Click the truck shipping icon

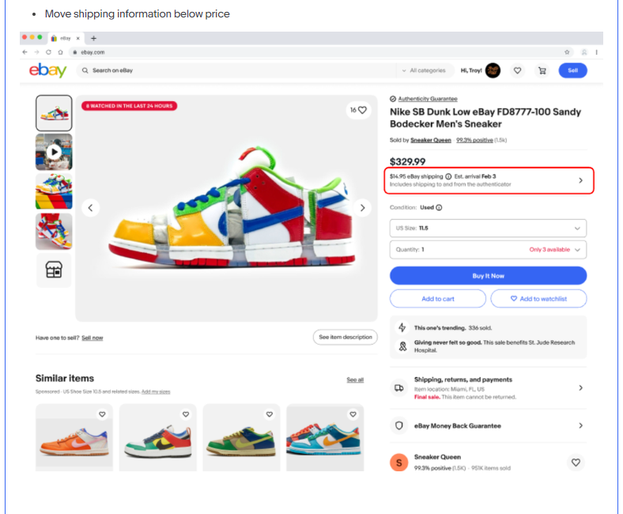click(x=399, y=388)
